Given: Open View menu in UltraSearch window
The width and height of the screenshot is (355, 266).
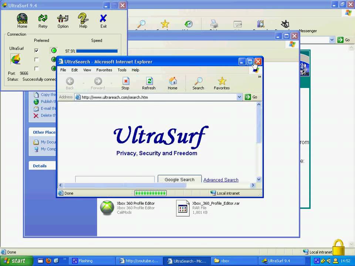Looking at the screenshot, I should point(87,70).
